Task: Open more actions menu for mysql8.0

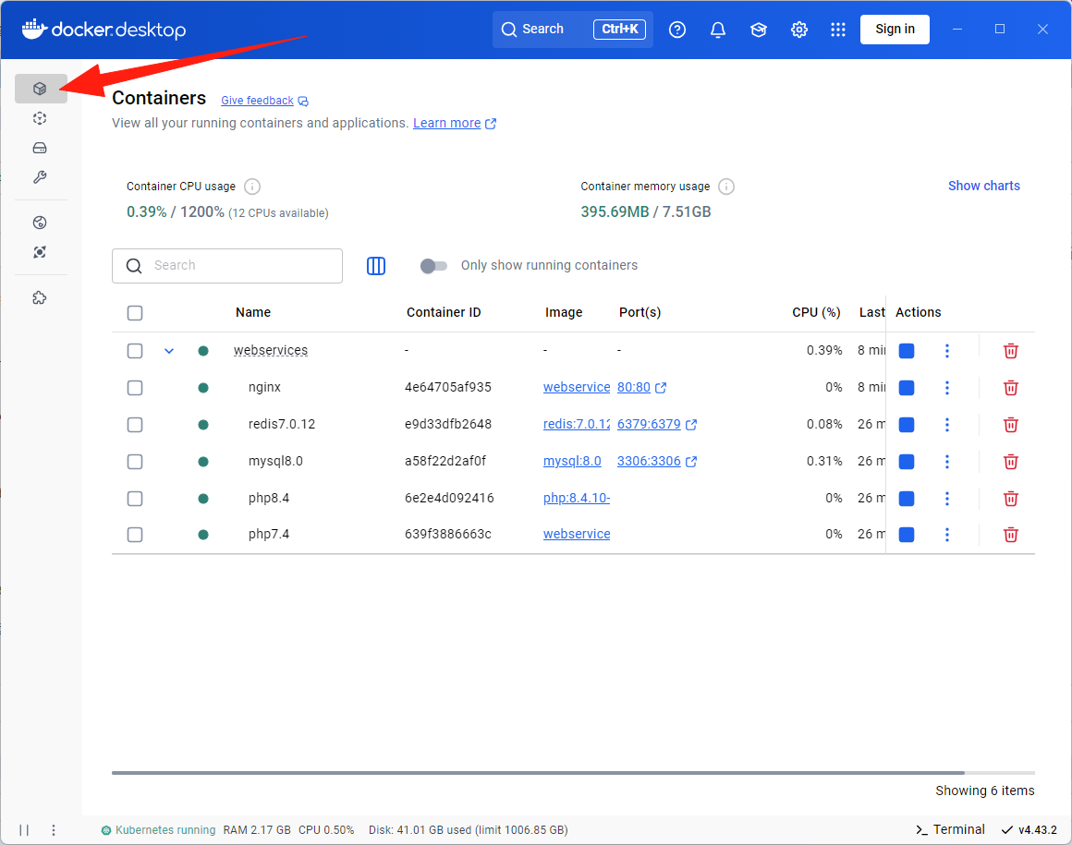Action: point(947,462)
